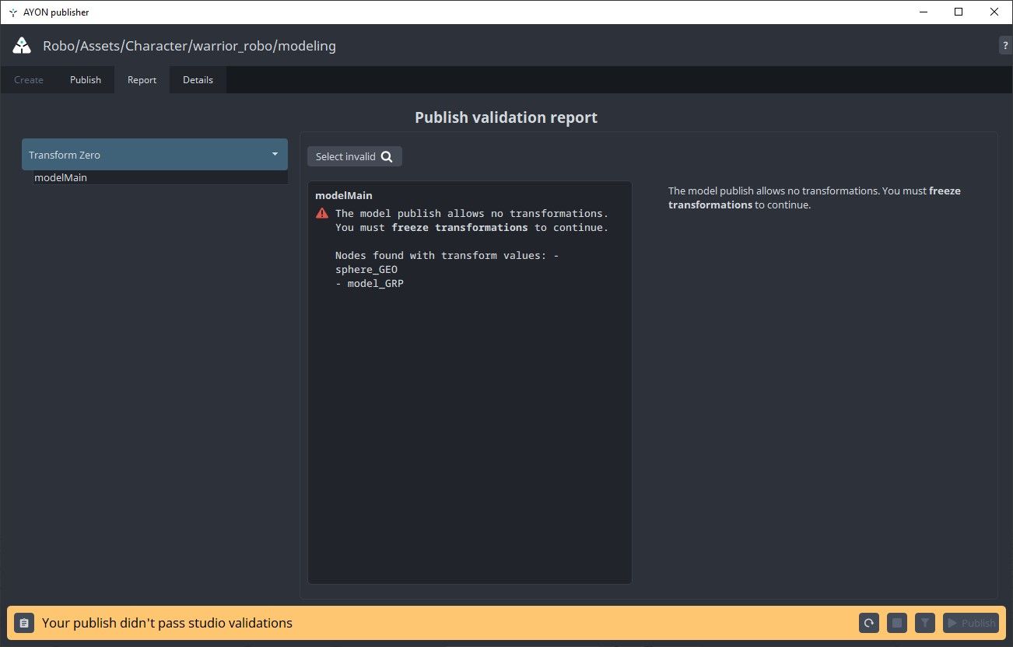
Task: Click the magnifier icon on Select invalid
Action: [x=387, y=156]
